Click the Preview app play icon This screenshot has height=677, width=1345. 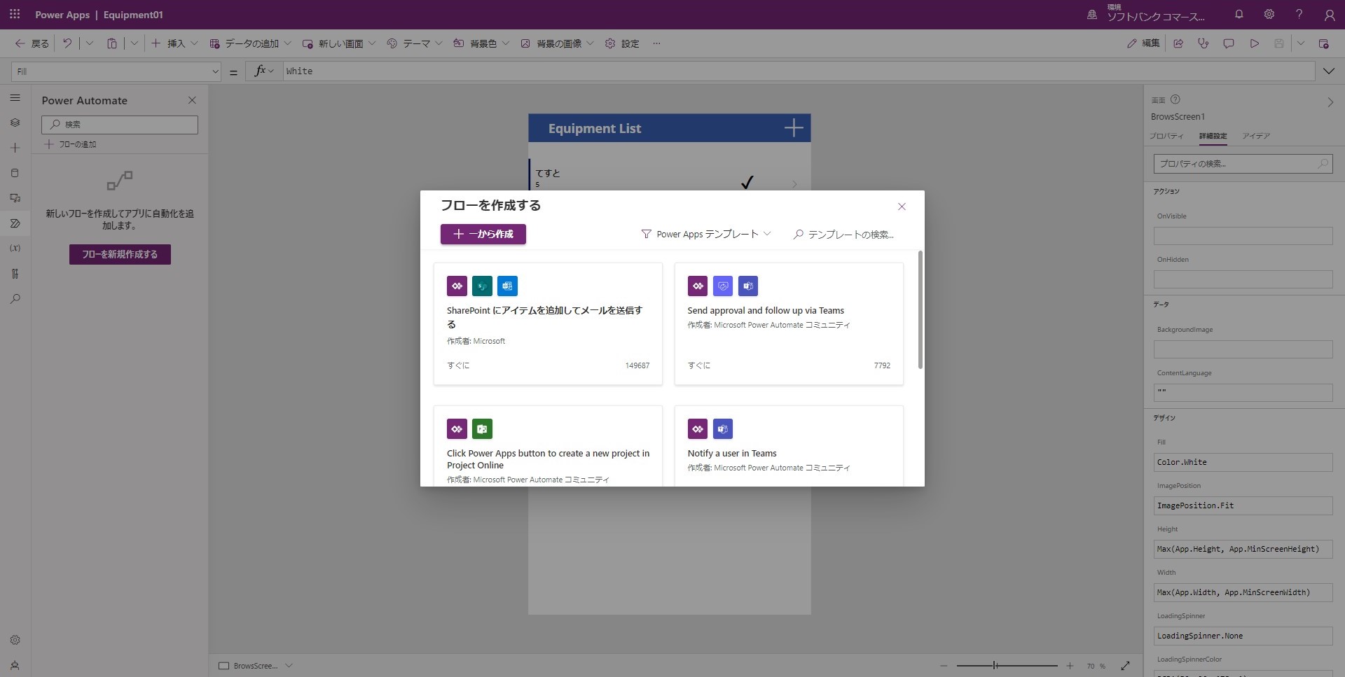click(1254, 43)
